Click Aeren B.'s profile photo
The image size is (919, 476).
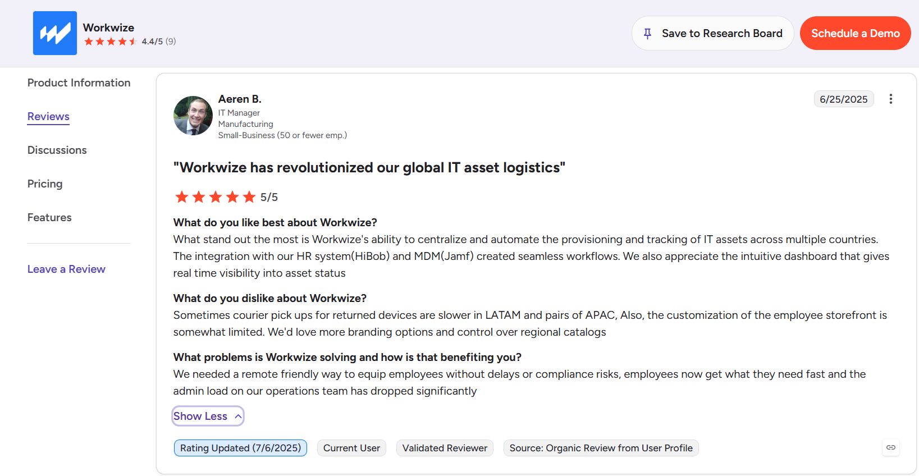pyautogui.click(x=193, y=116)
